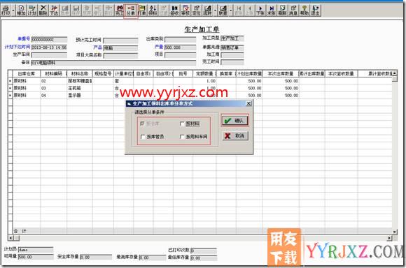
Task: Click the 退出 exit toolbar icon
Action: tap(315, 10)
